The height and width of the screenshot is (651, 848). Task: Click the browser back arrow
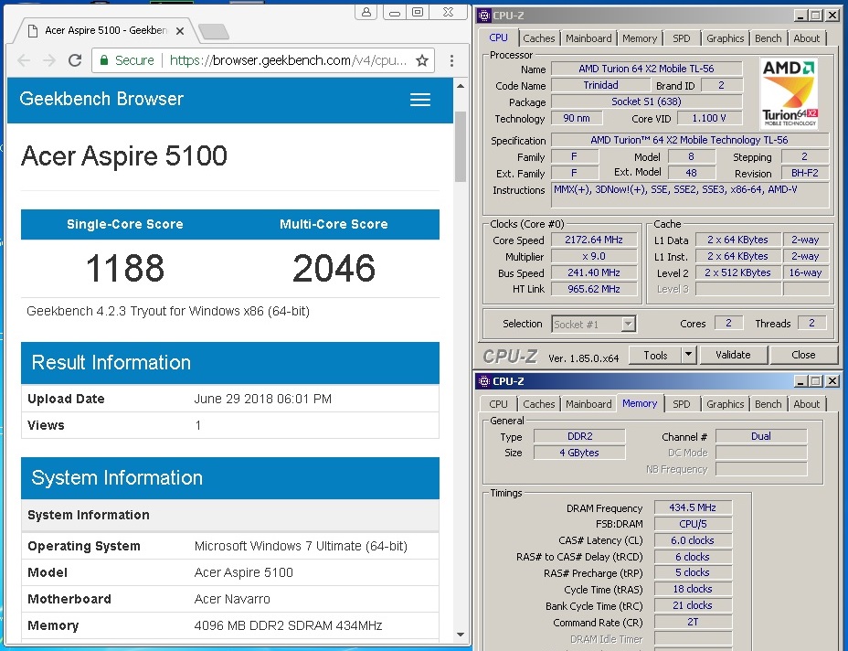pyautogui.click(x=24, y=60)
